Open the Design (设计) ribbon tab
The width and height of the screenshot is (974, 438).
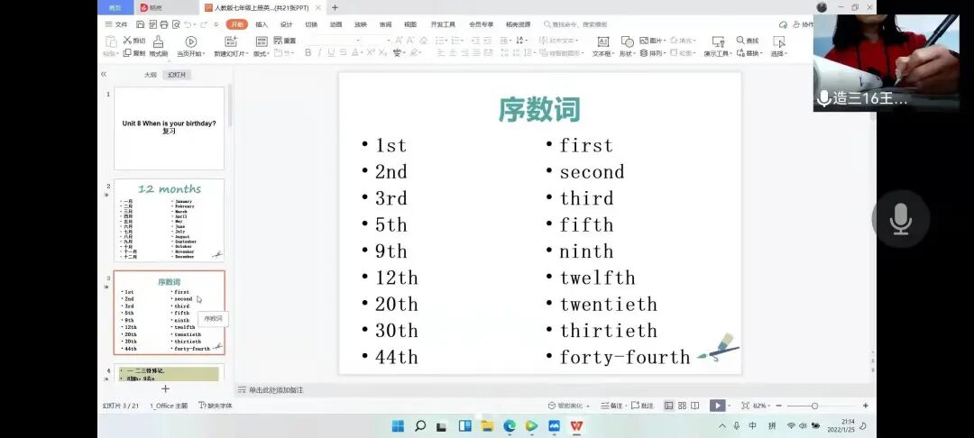(286, 25)
